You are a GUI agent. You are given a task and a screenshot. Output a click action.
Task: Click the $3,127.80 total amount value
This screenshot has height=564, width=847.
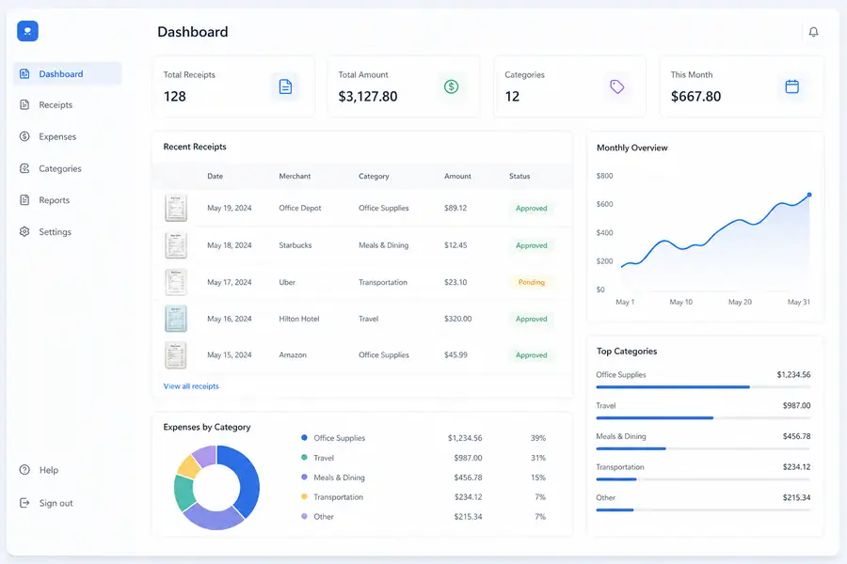(x=367, y=97)
